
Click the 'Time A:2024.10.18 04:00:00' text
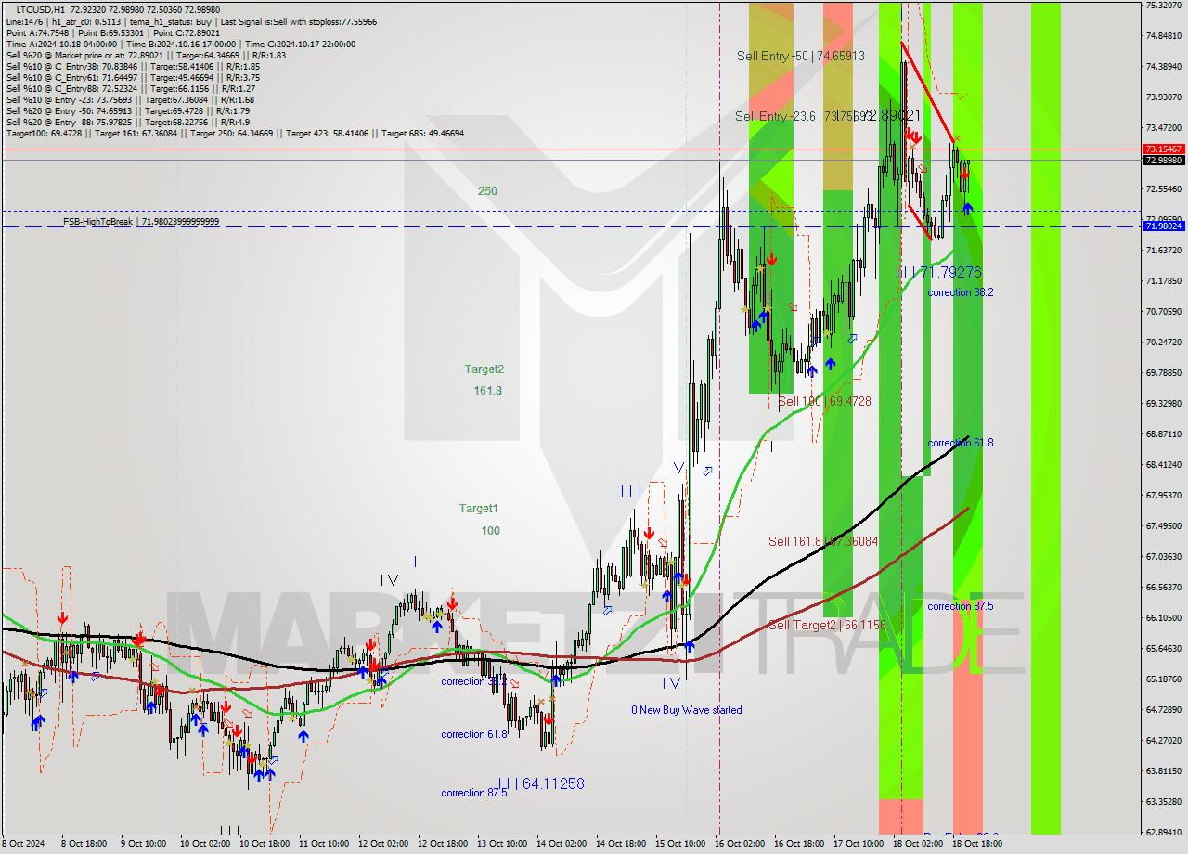click(x=62, y=44)
